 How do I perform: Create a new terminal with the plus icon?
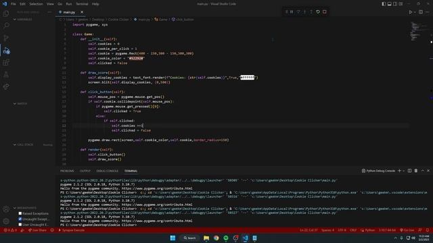(x=399, y=171)
